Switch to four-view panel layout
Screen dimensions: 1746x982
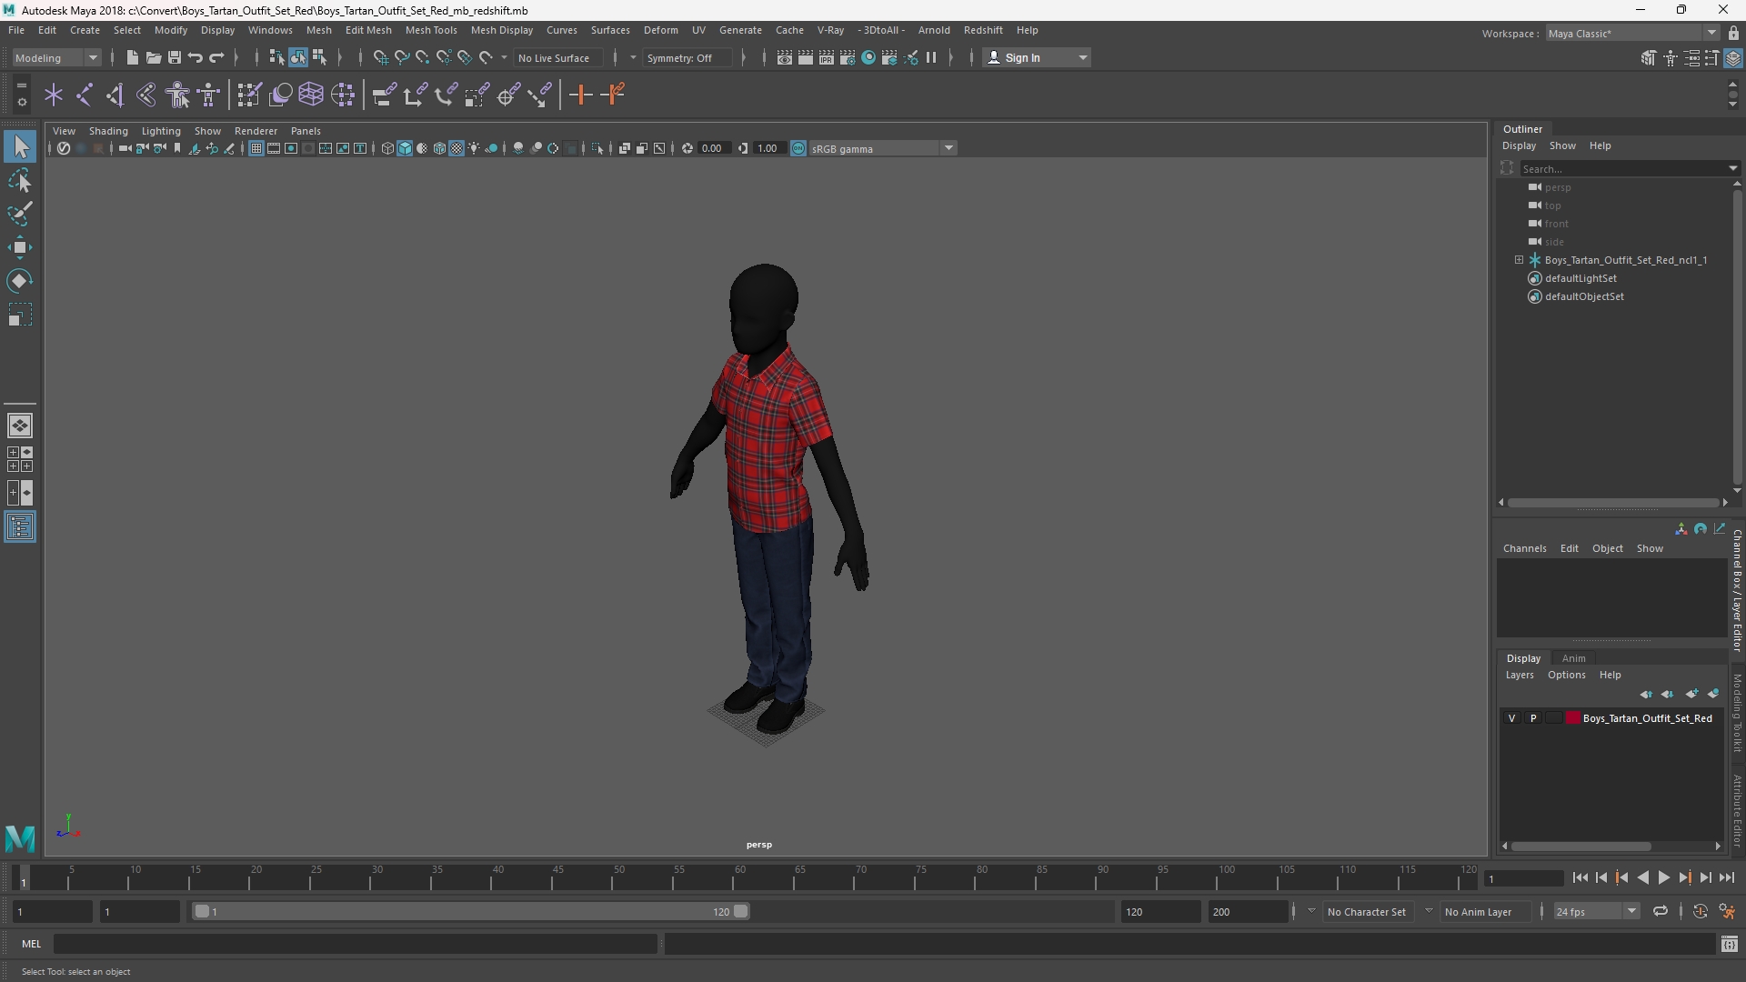point(20,459)
